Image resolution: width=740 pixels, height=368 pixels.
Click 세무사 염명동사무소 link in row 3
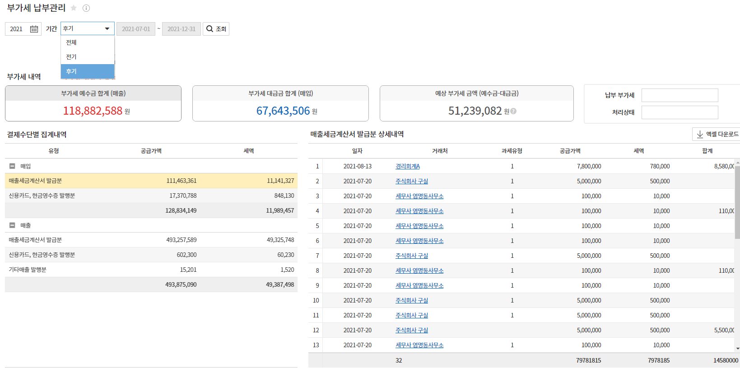coord(419,196)
